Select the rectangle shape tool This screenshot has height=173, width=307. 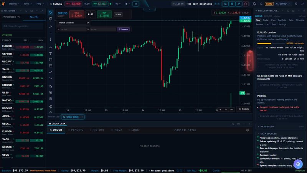point(51,60)
